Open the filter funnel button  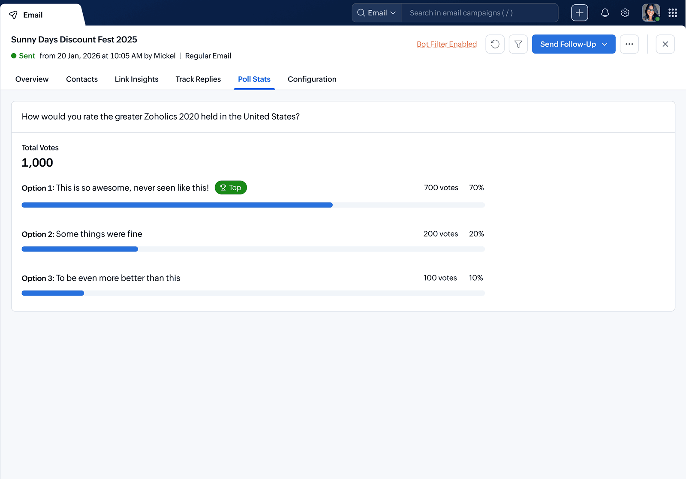click(x=518, y=44)
